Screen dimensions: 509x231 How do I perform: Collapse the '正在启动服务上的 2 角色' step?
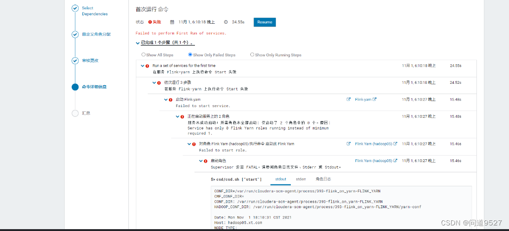tap(178, 116)
